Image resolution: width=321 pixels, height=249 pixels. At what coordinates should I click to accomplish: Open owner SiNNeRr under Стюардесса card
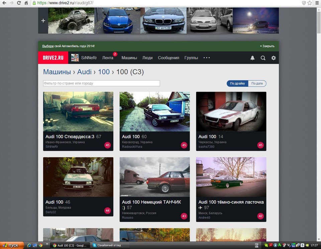[x=52, y=146]
